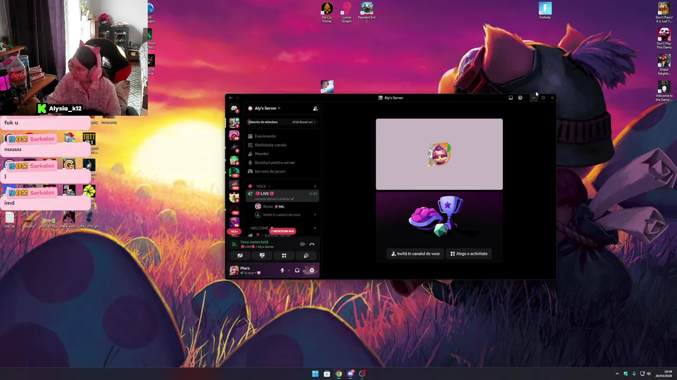
Task: Open Chrome from taskbar
Action: click(x=338, y=374)
